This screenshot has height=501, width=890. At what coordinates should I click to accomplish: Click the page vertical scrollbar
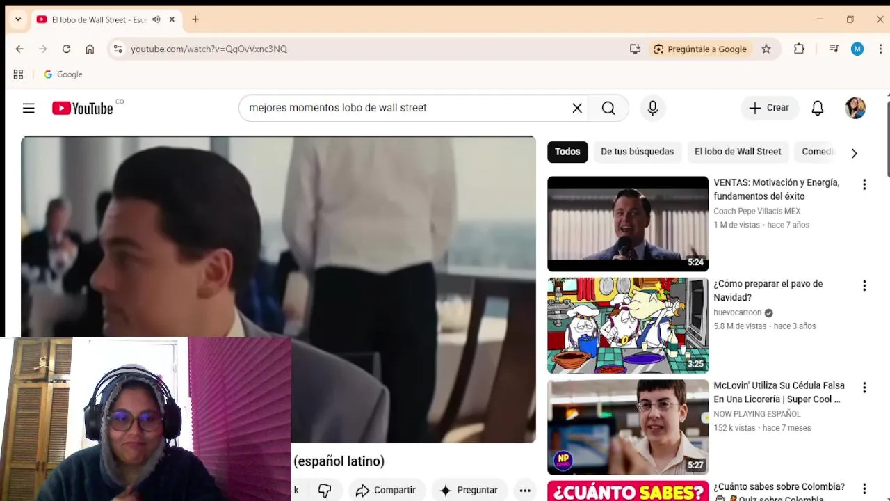887,139
